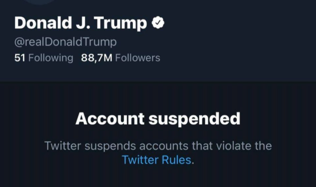Click the word Followers
This screenshot has height=187, width=316.
137,58
